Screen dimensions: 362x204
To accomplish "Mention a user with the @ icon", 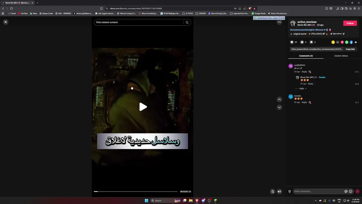I will click(x=346, y=192).
